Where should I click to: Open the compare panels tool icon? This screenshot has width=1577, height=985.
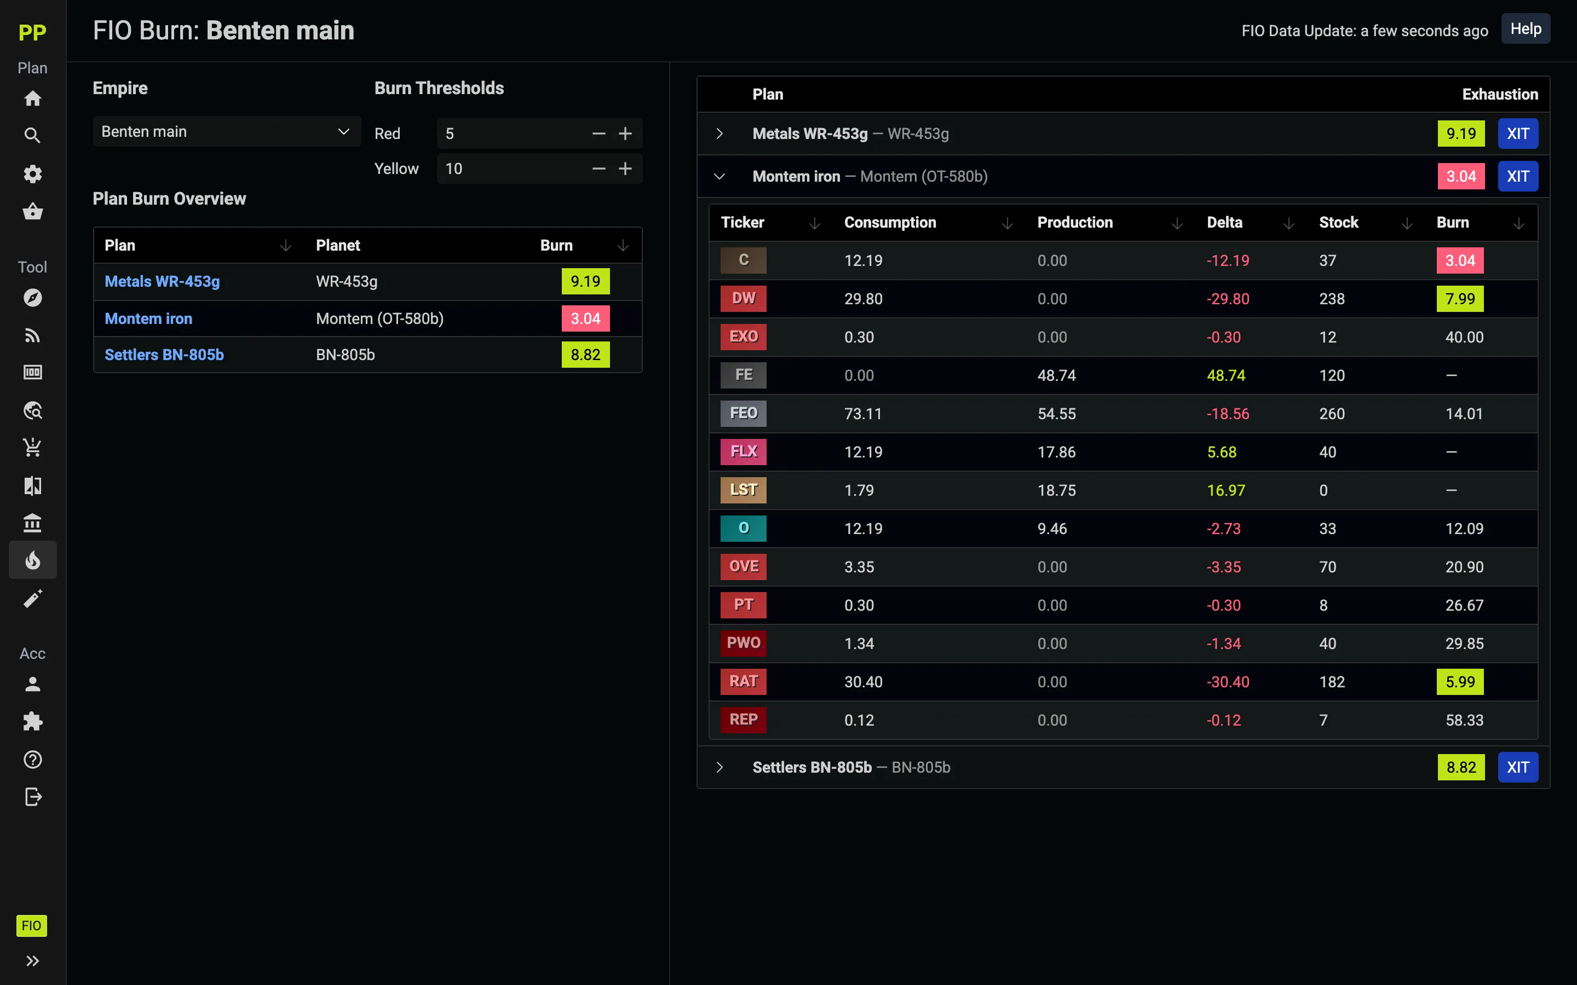[33, 485]
